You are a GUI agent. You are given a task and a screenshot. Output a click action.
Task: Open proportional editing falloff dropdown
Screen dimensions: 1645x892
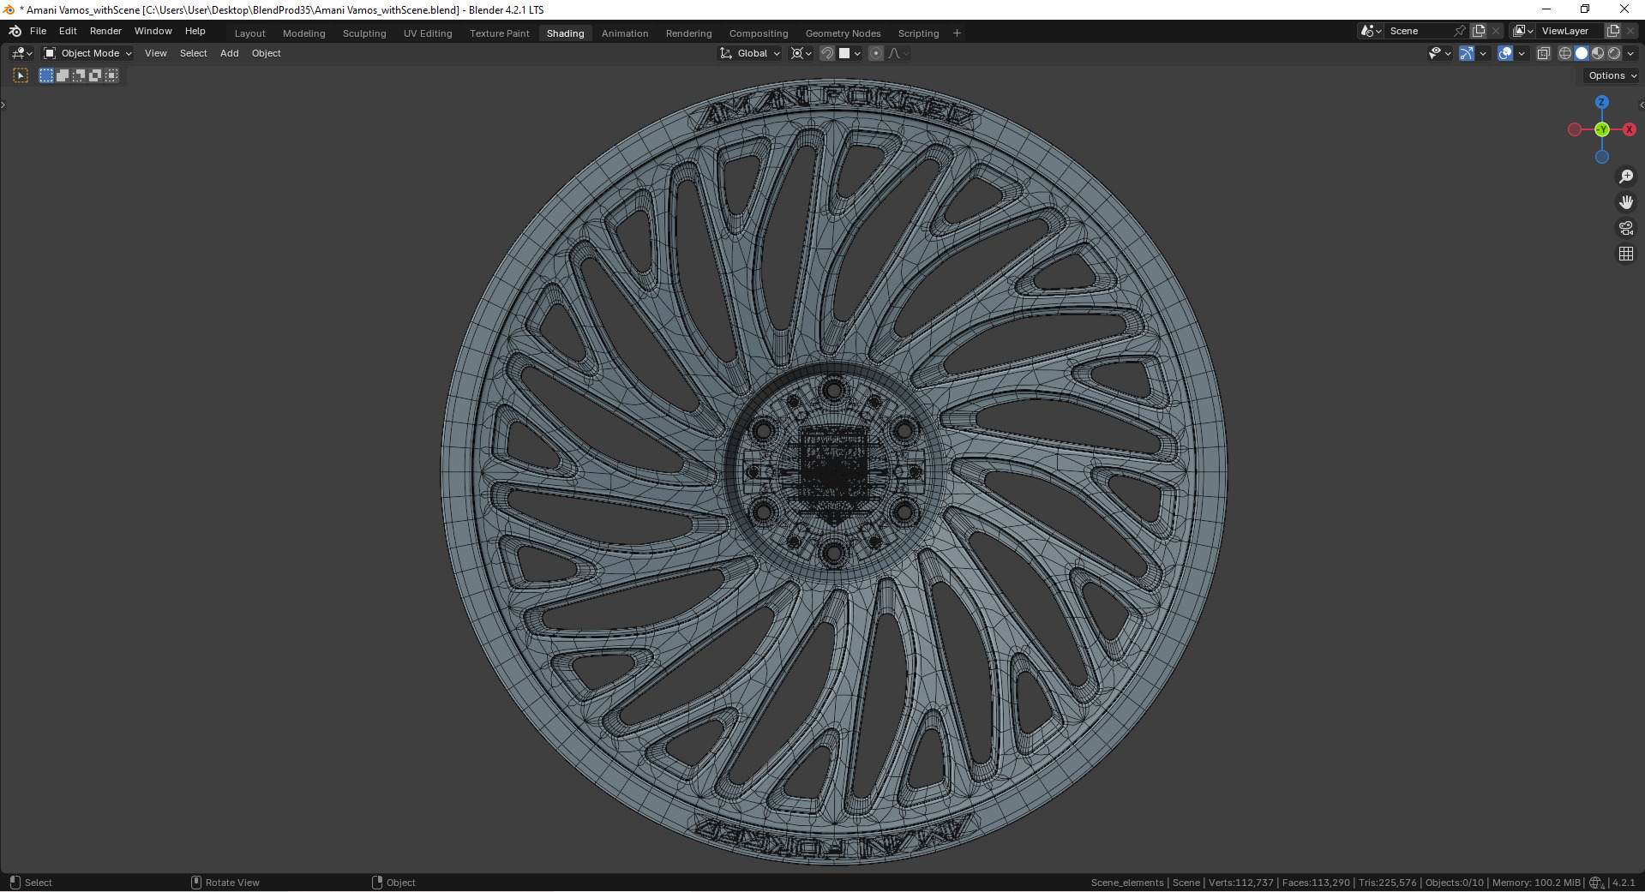click(x=898, y=53)
